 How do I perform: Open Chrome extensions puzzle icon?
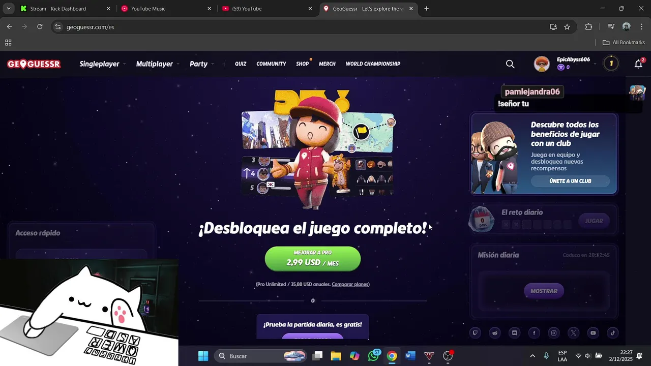click(589, 27)
